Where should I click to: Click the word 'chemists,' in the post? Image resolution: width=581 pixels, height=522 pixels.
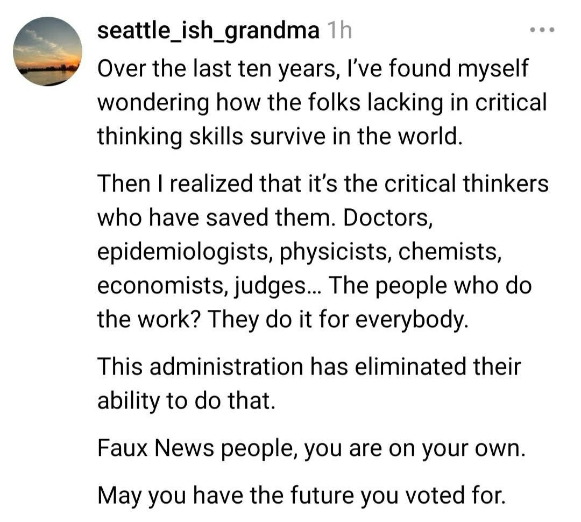click(x=450, y=252)
